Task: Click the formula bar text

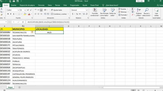Action: pos(48,22)
